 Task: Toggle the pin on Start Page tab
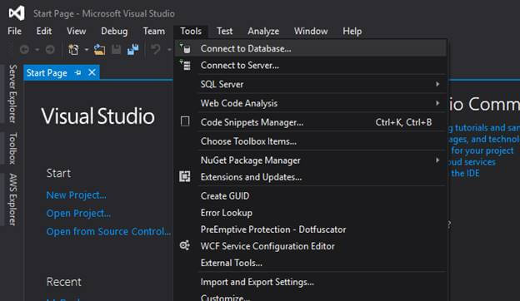click(x=78, y=72)
